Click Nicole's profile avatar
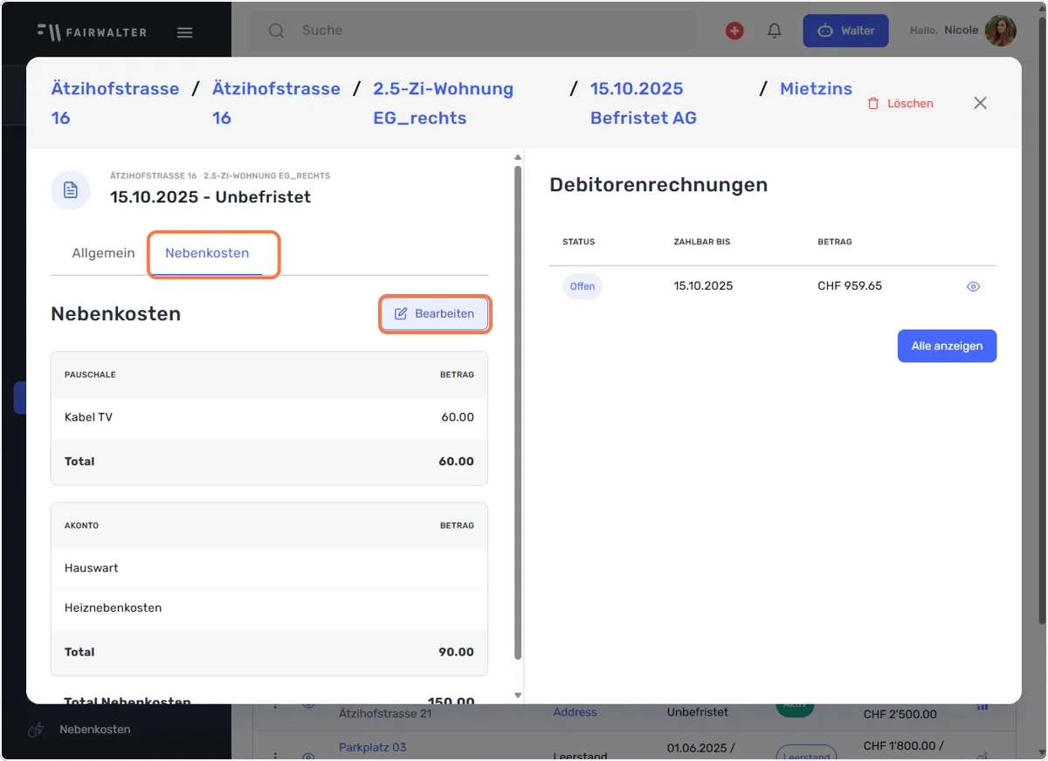The image size is (1048, 761). [x=1000, y=31]
